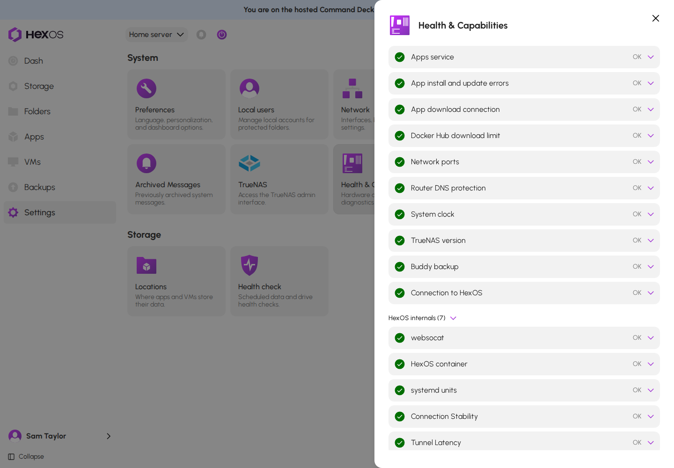674x468 pixels.
Task: Expand the Router DNS protection chevron
Action: 651,188
